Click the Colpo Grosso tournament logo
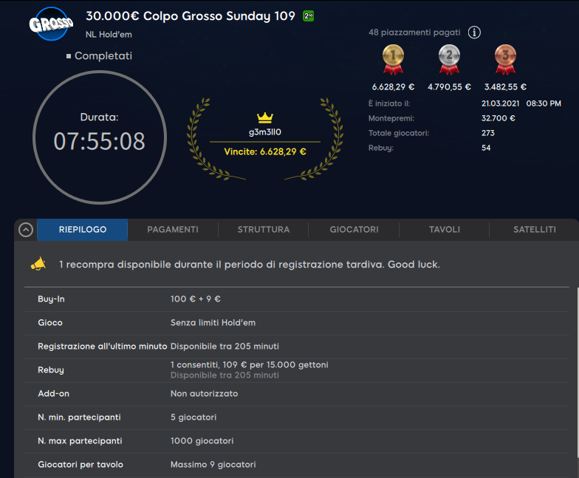 tap(51, 24)
